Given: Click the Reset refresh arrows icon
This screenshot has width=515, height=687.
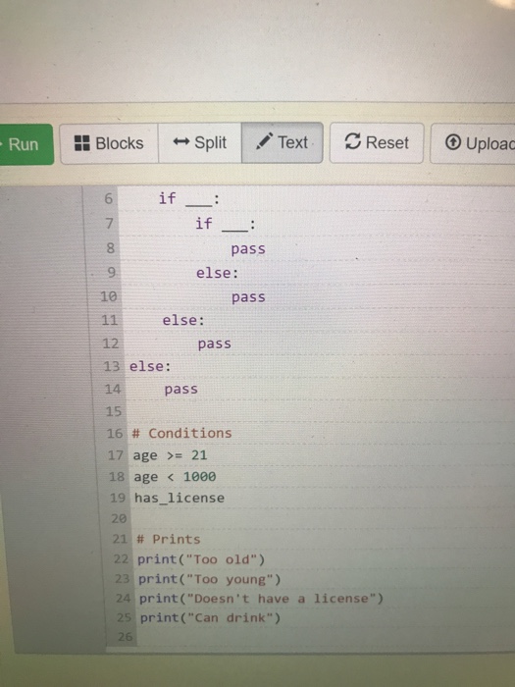Looking at the screenshot, I should coord(352,141).
